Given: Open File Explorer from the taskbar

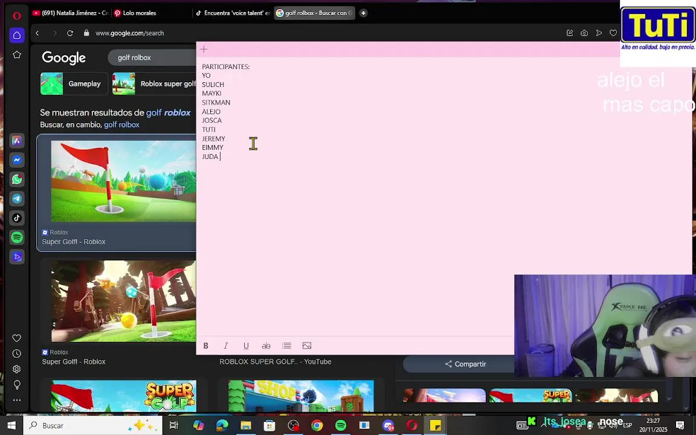Looking at the screenshot, I should click(x=246, y=426).
